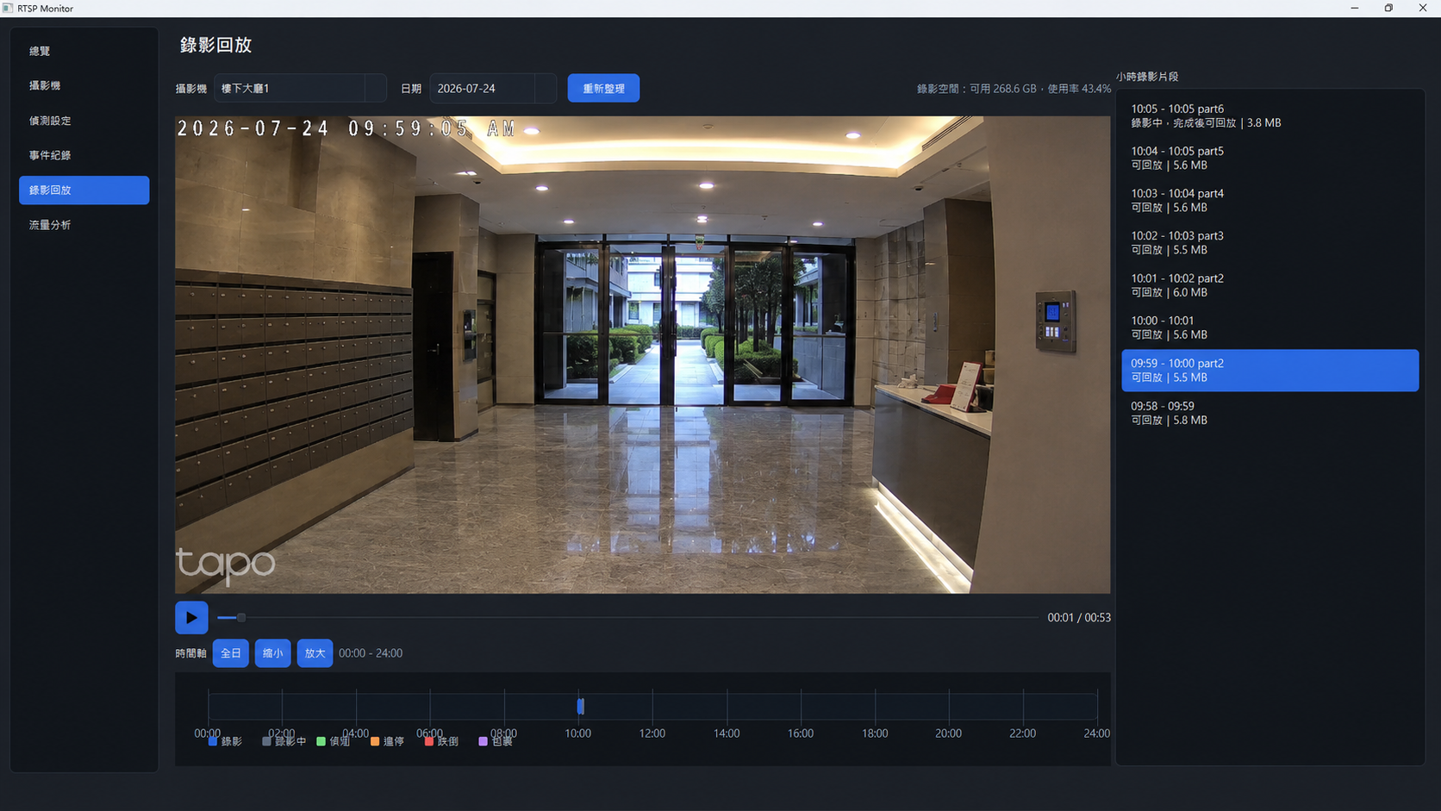The width and height of the screenshot is (1441, 811).
Task: Select the blue recording marker on timeline
Action: (x=581, y=706)
